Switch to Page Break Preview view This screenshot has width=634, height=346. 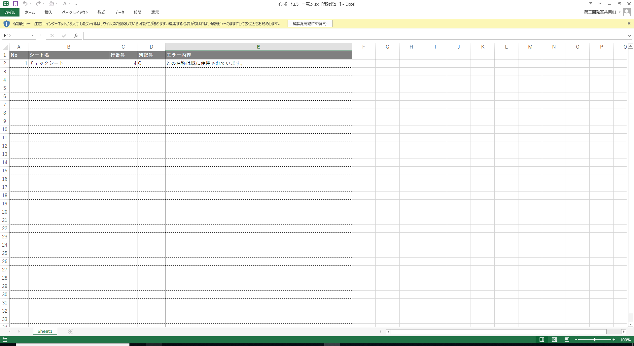click(567, 340)
